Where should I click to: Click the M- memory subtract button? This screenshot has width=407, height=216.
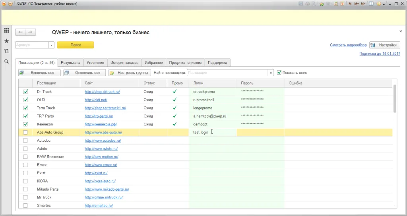click(x=363, y=4)
